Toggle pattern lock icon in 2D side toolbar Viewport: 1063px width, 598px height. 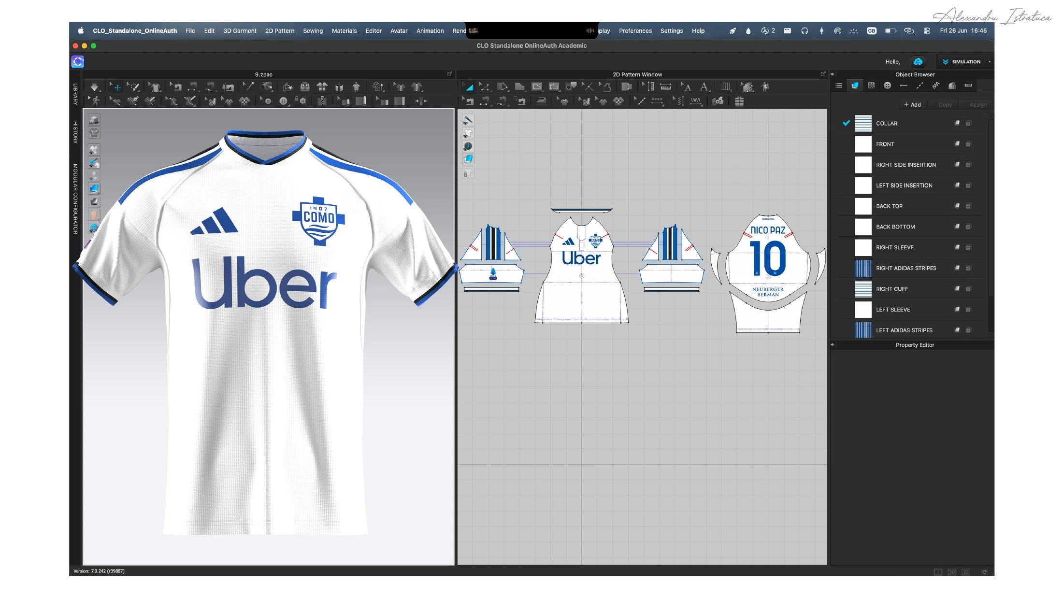(468, 173)
